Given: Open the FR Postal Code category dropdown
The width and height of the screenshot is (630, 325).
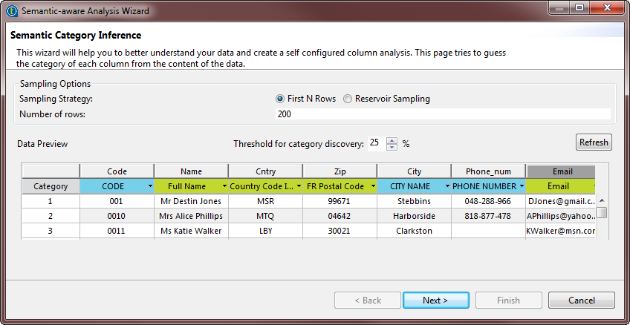Looking at the screenshot, I should click(x=373, y=186).
